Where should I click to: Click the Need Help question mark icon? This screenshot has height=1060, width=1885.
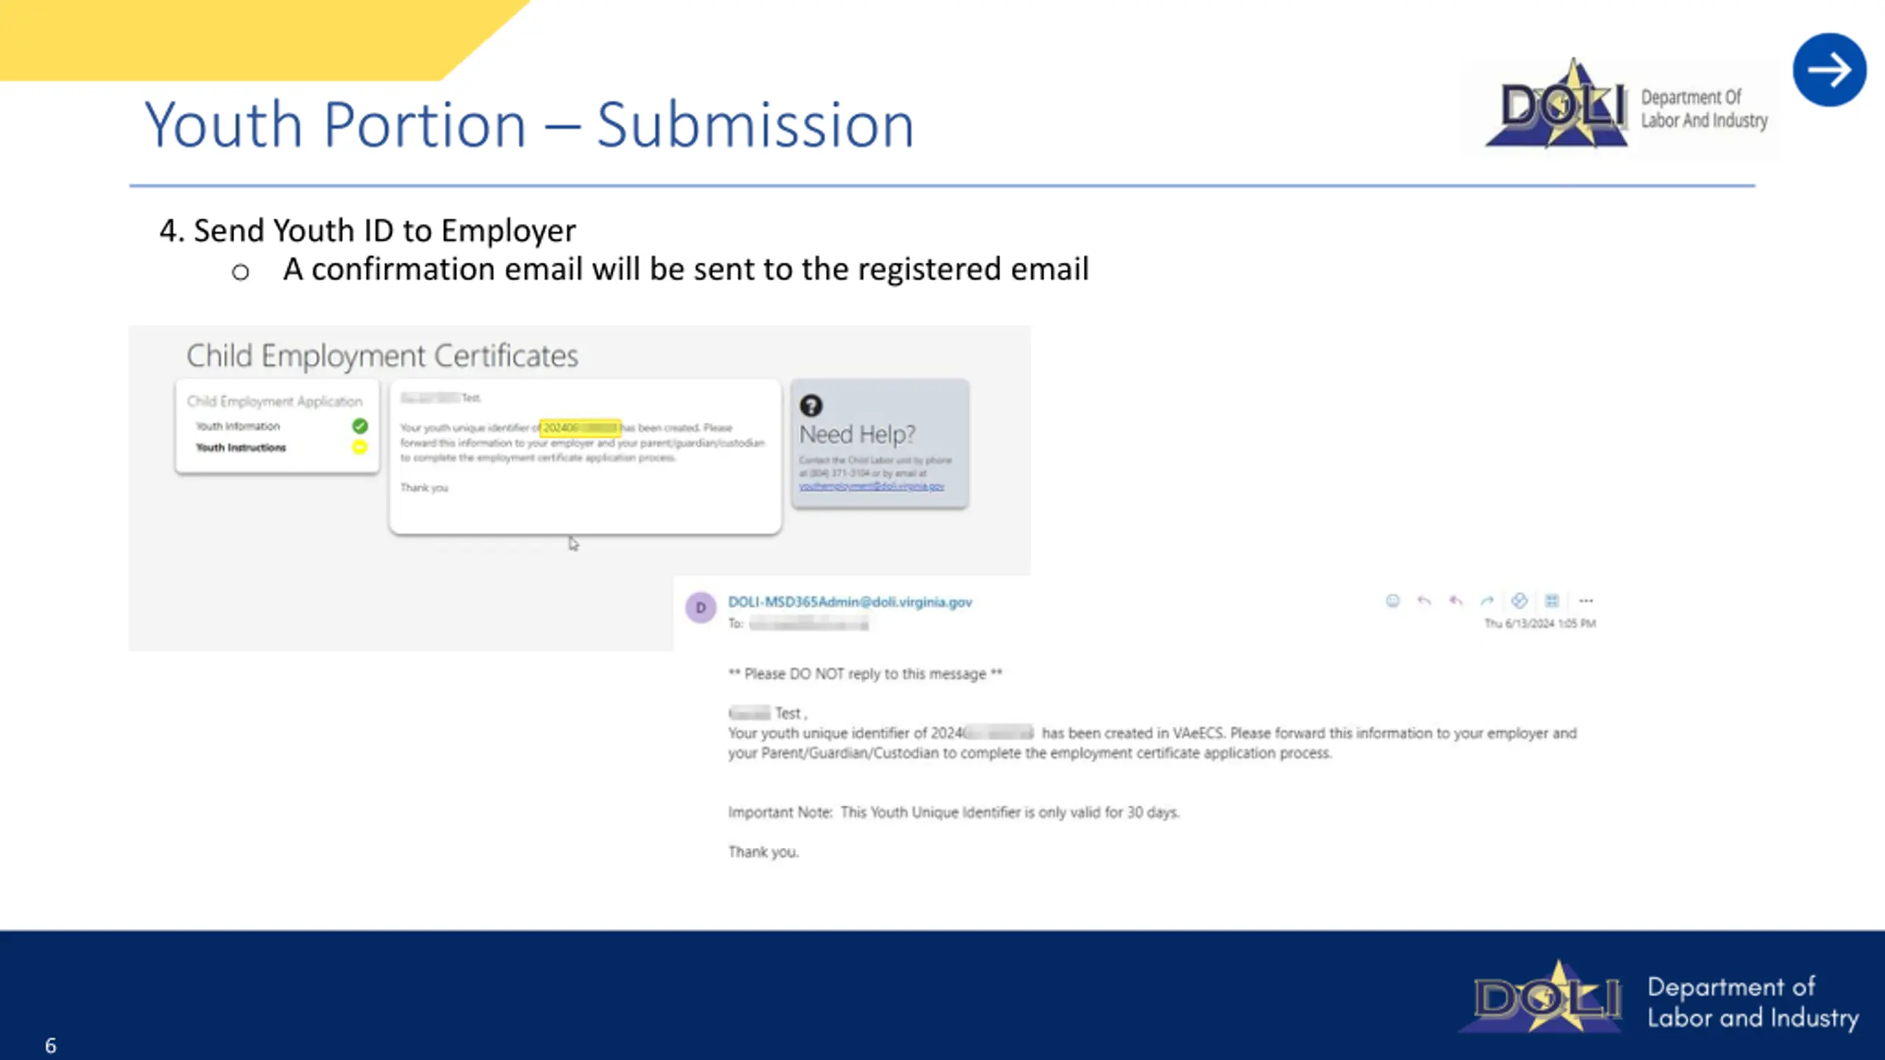tap(811, 406)
